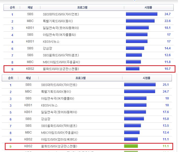Viewport: 180px width, 152px height.
Task: Click 아침연속극(여자를몰라) in the SBS 17 row
Action: point(59,35)
